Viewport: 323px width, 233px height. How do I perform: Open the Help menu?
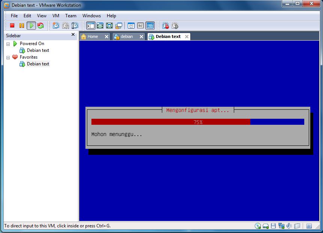coord(111,16)
